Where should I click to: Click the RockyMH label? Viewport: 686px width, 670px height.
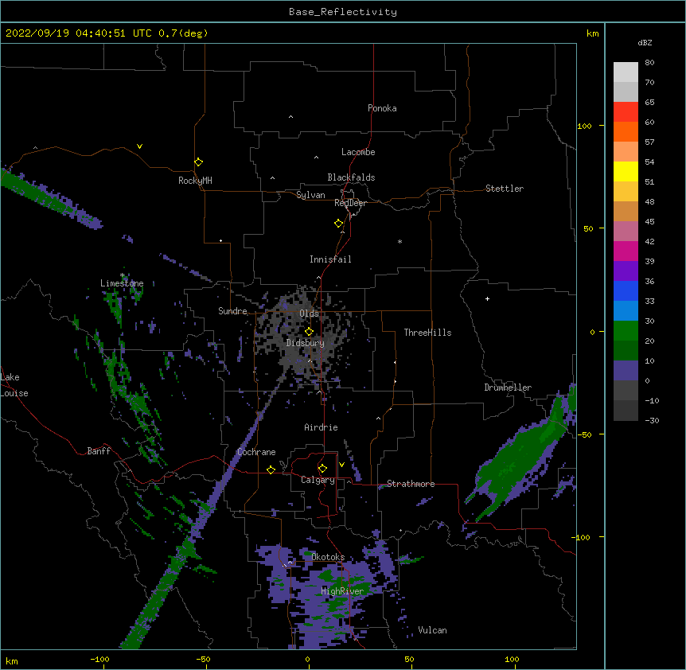point(195,181)
